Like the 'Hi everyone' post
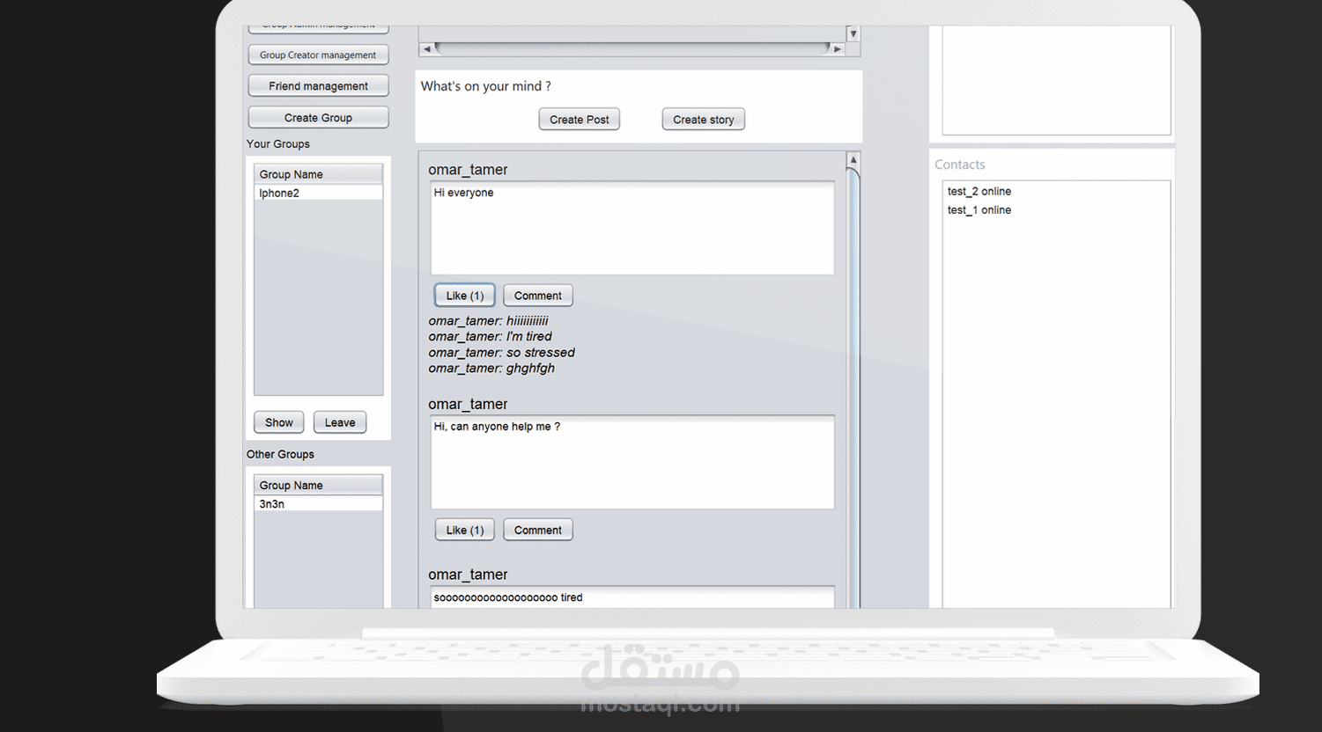 click(464, 296)
